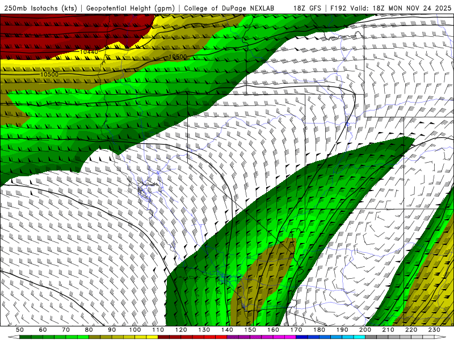The width and height of the screenshot is (454, 340).
Task: Click the 60 label on color scale
Action: [43, 330]
